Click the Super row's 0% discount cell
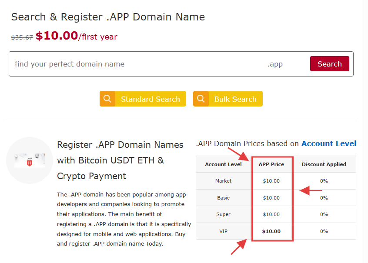This screenshot has height=263, width=368. tap(324, 214)
